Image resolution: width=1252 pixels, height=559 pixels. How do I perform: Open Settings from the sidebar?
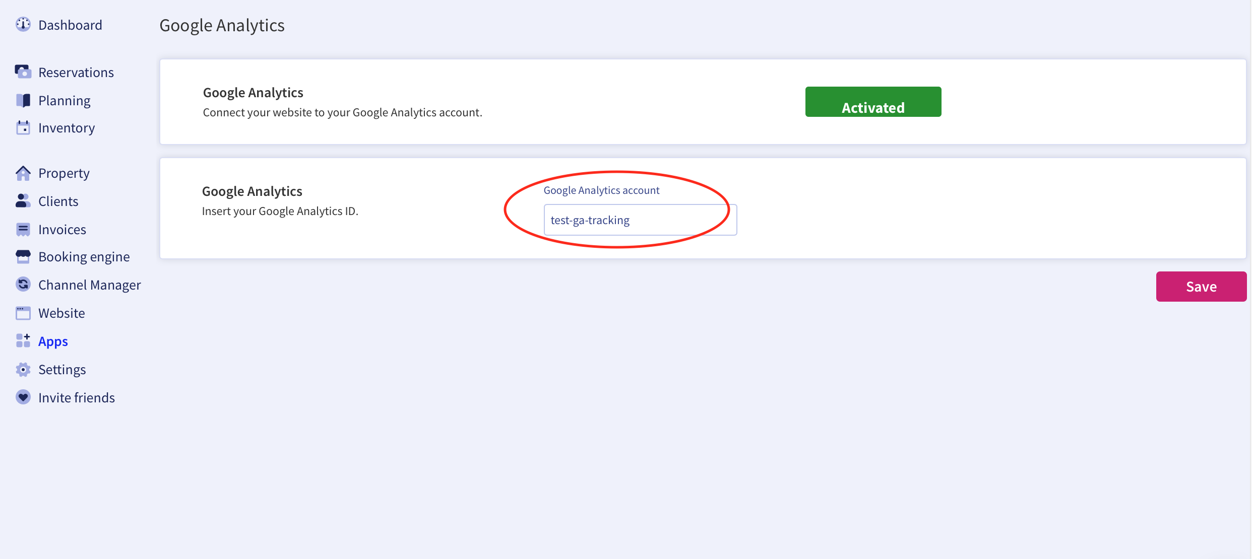[x=62, y=369]
